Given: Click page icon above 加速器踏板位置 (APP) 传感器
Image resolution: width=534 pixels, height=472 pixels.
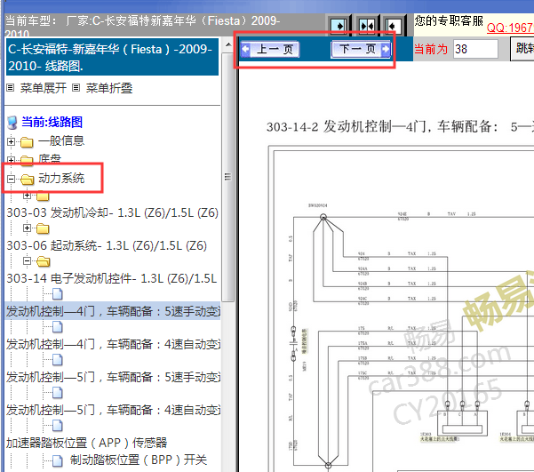Looking at the screenshot, I should tap(58, 426).
